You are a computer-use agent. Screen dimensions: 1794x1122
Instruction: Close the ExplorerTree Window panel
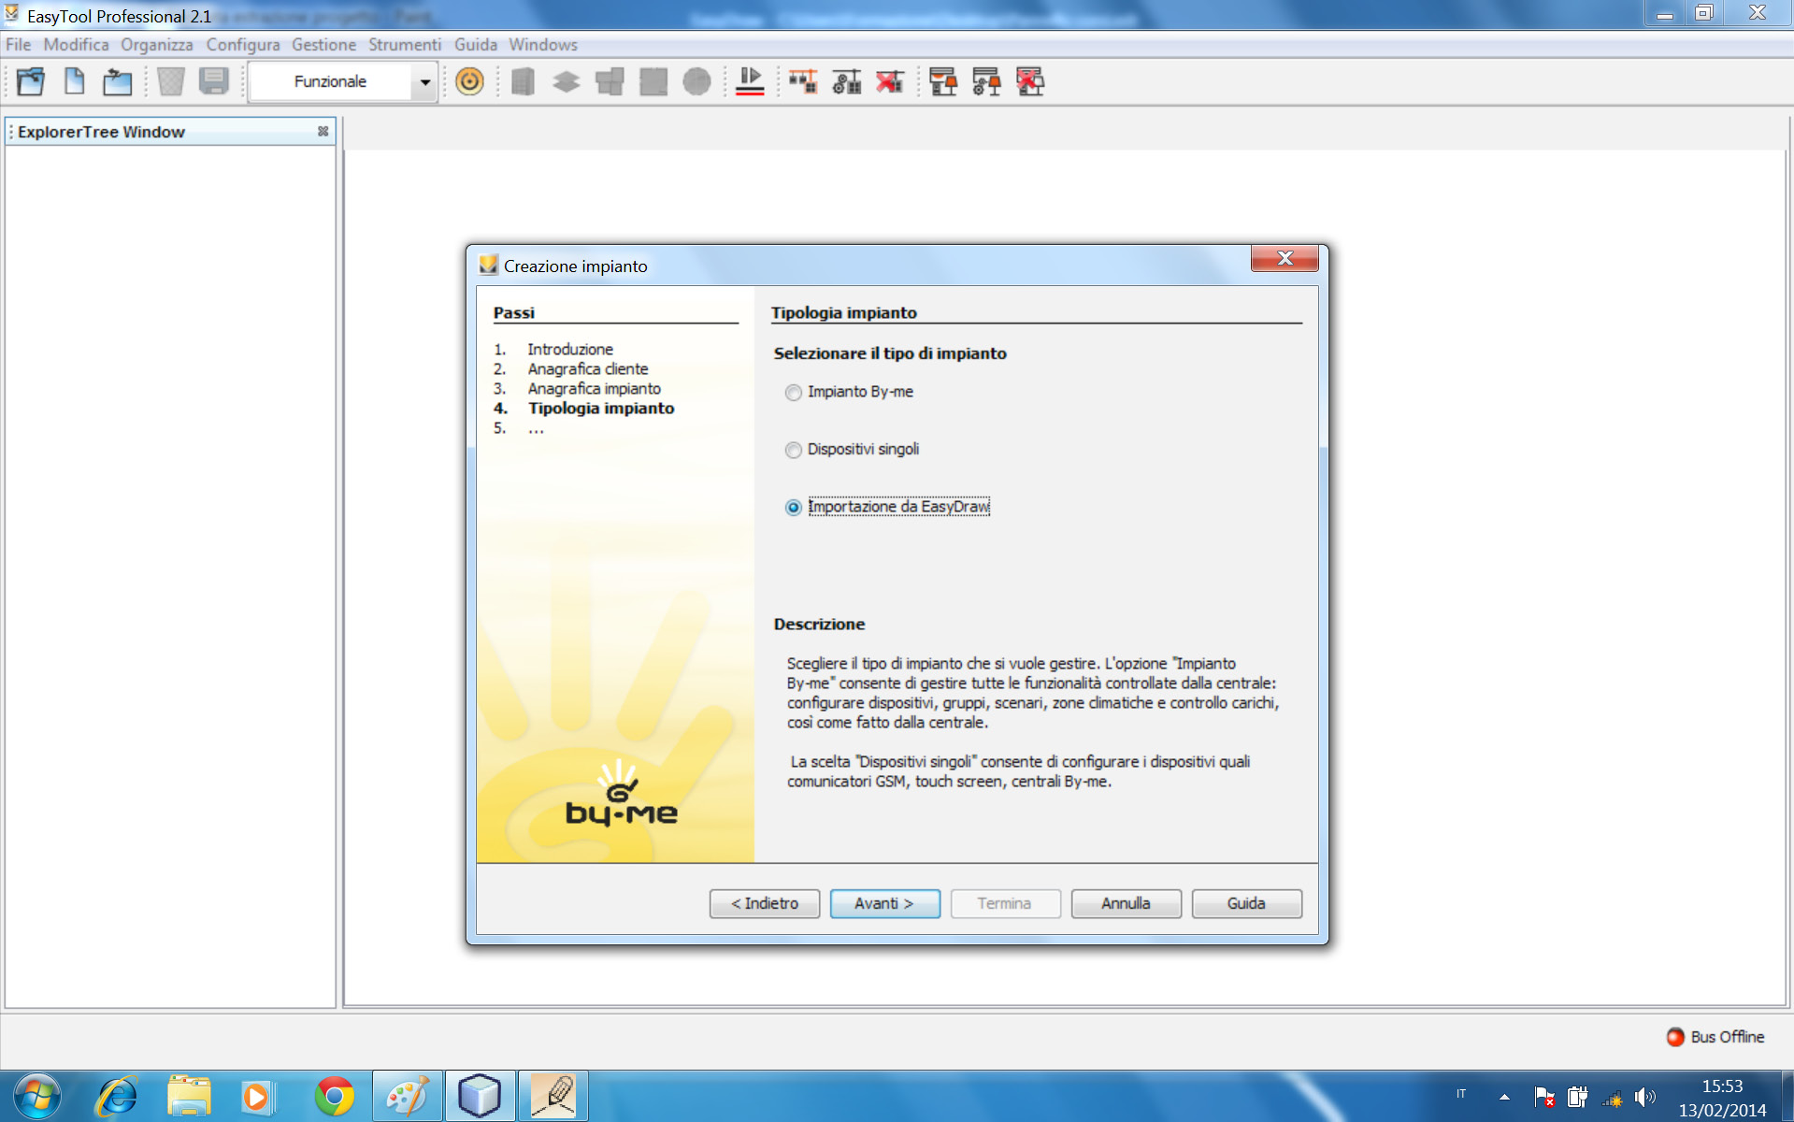[323, 132]
